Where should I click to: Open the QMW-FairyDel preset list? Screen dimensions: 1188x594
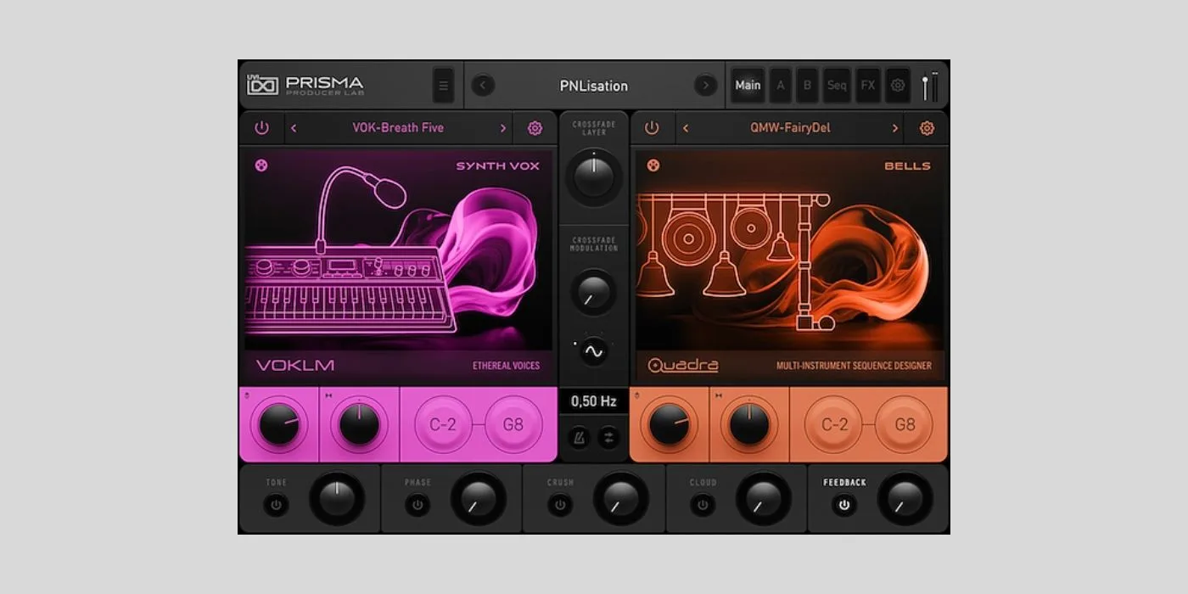click(x=790, y=128)
